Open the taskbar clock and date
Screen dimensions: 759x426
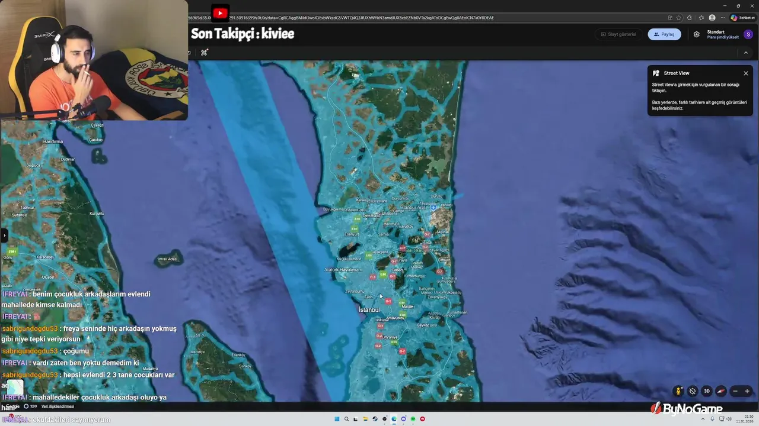tap(745, 419)
